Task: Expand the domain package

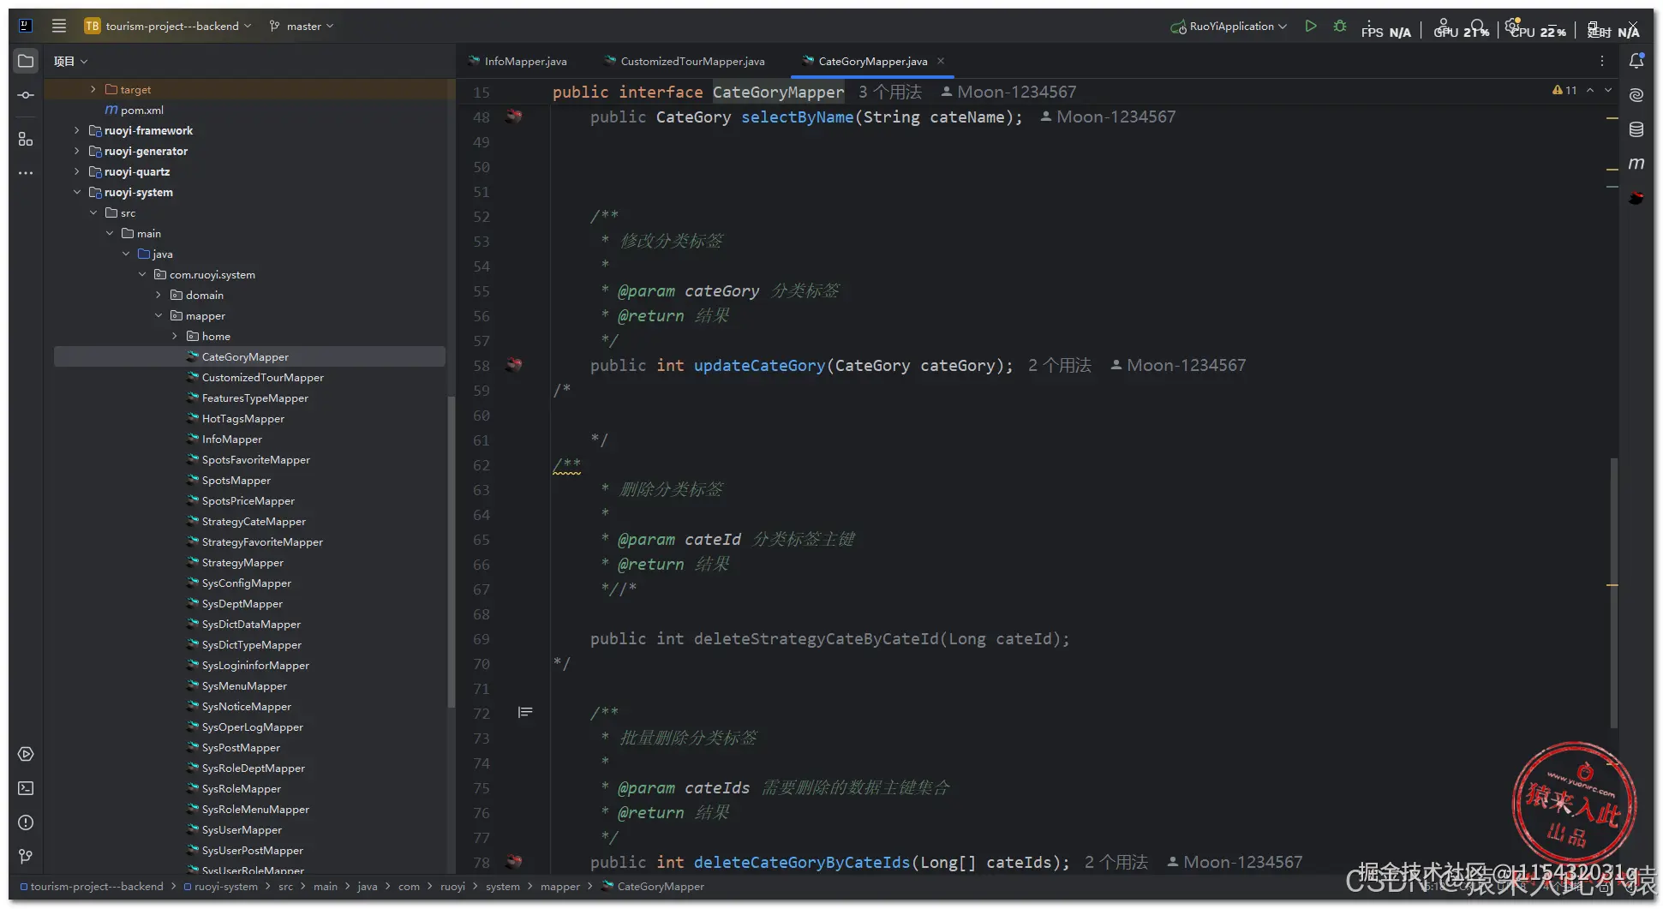Action: 159,295
